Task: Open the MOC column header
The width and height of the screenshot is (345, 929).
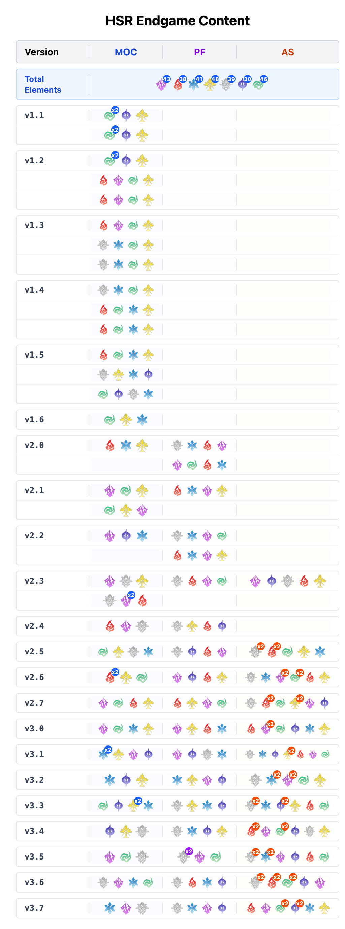Action: [x=126, y=52]
